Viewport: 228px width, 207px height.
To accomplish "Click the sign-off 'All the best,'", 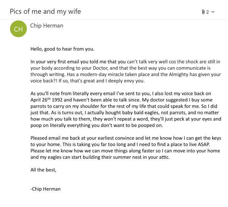I will (x=44, y=170).
